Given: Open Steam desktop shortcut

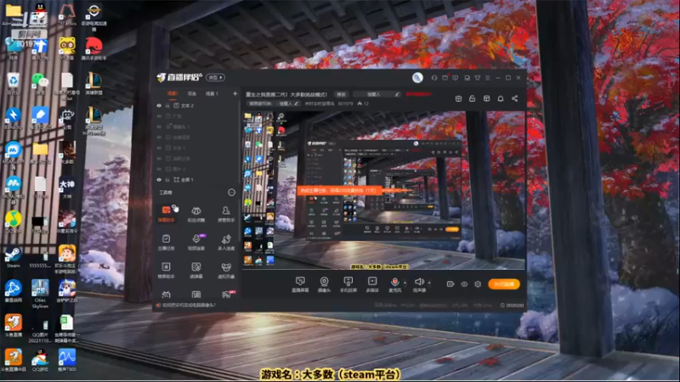Looking at the screenshot, I should 13,257.
